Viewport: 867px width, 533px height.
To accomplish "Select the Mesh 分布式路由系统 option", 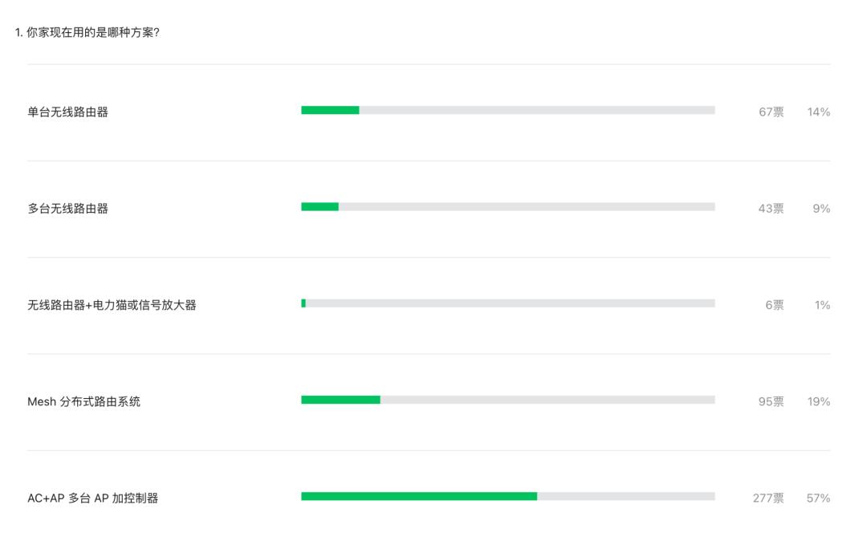I will 84,401.
